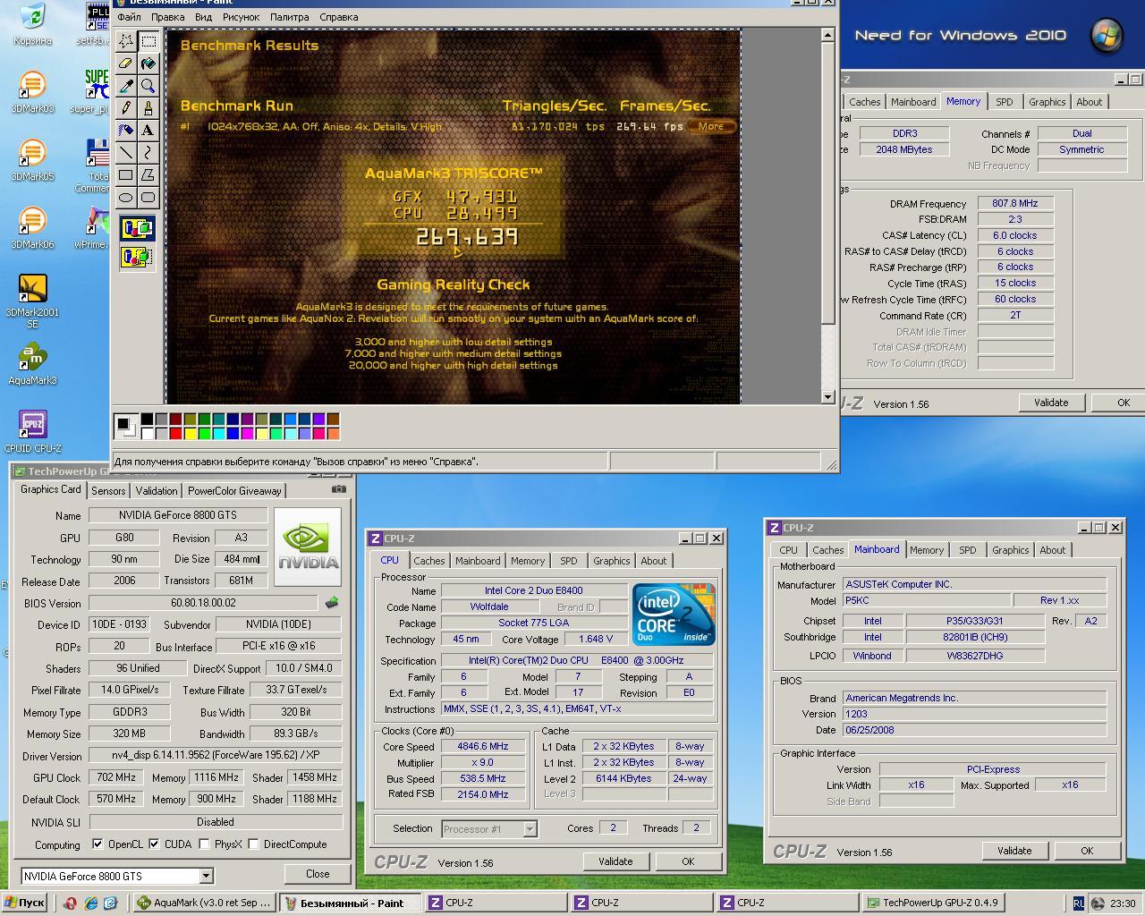This screenshot has height=916, width=1145.
Task: Switch to the Sensors tab in GPU-Z
Action: (x=108, y=490)
